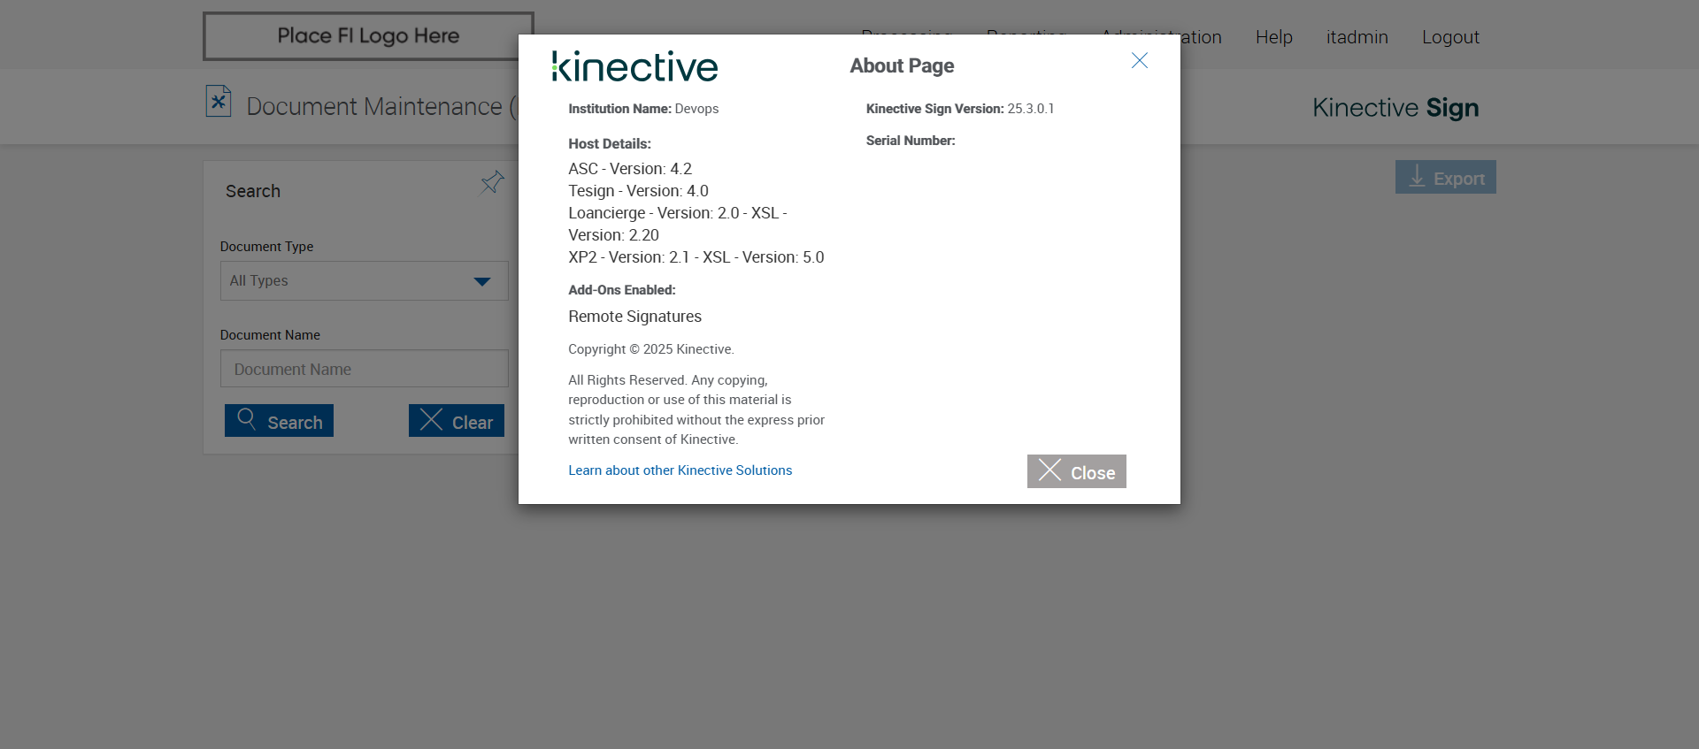This screenshot has width=1699, height=749.
Task: Select the XP2 - Version: 2.1 line
Action: 696,257
